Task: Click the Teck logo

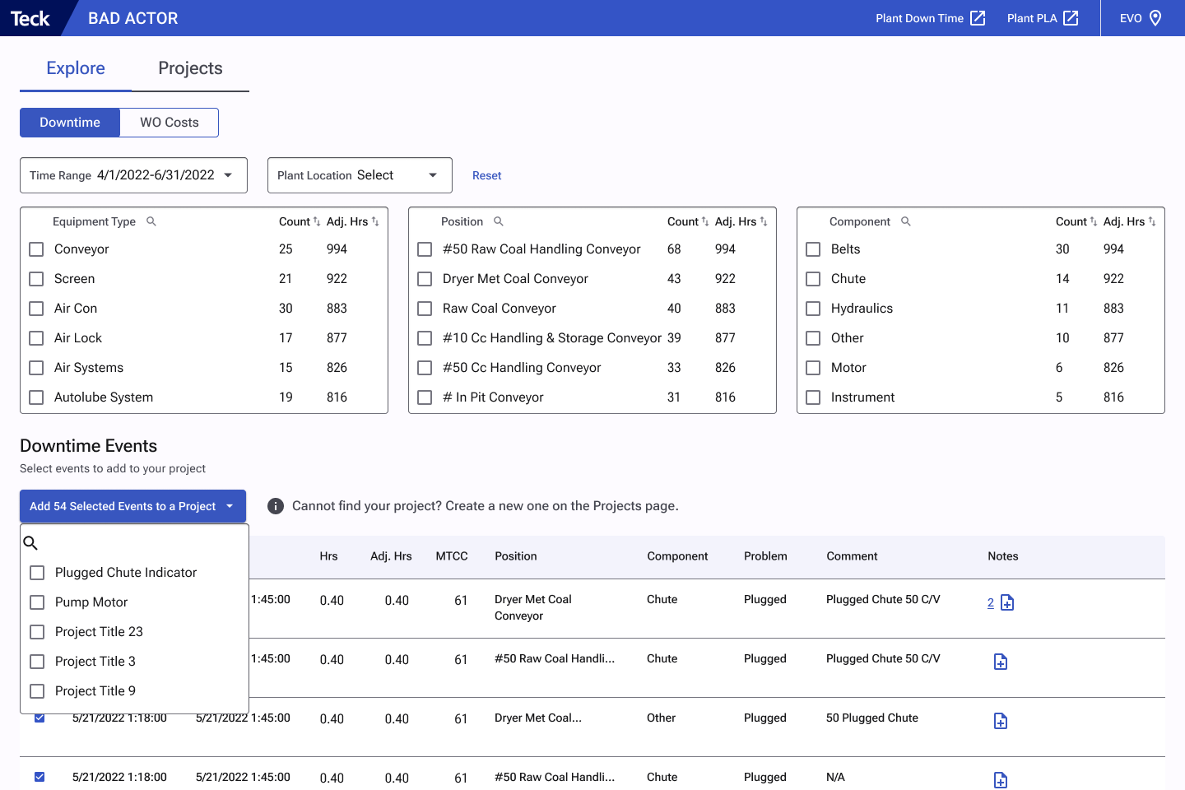Action: coord(30,18)
